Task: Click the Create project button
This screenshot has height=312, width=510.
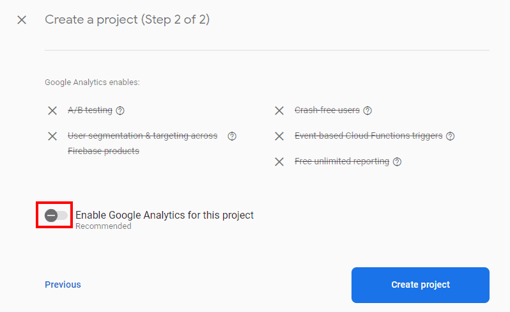Action: tap(421, 285)
